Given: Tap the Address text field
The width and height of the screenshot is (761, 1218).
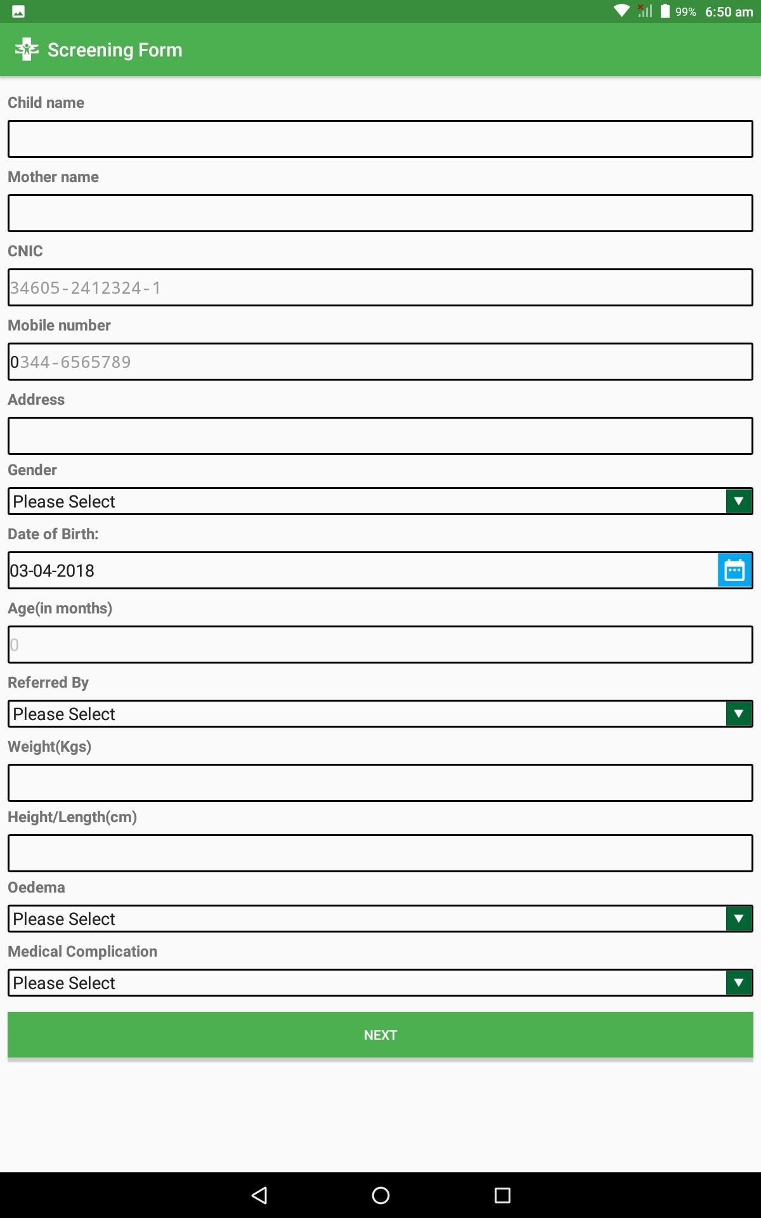Looking at the screenshot, I should (x=380, y=436).
